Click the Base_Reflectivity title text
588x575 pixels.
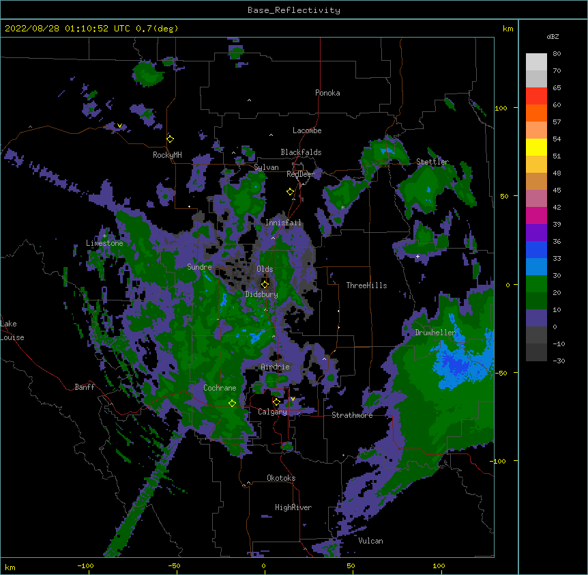point(294,10)
